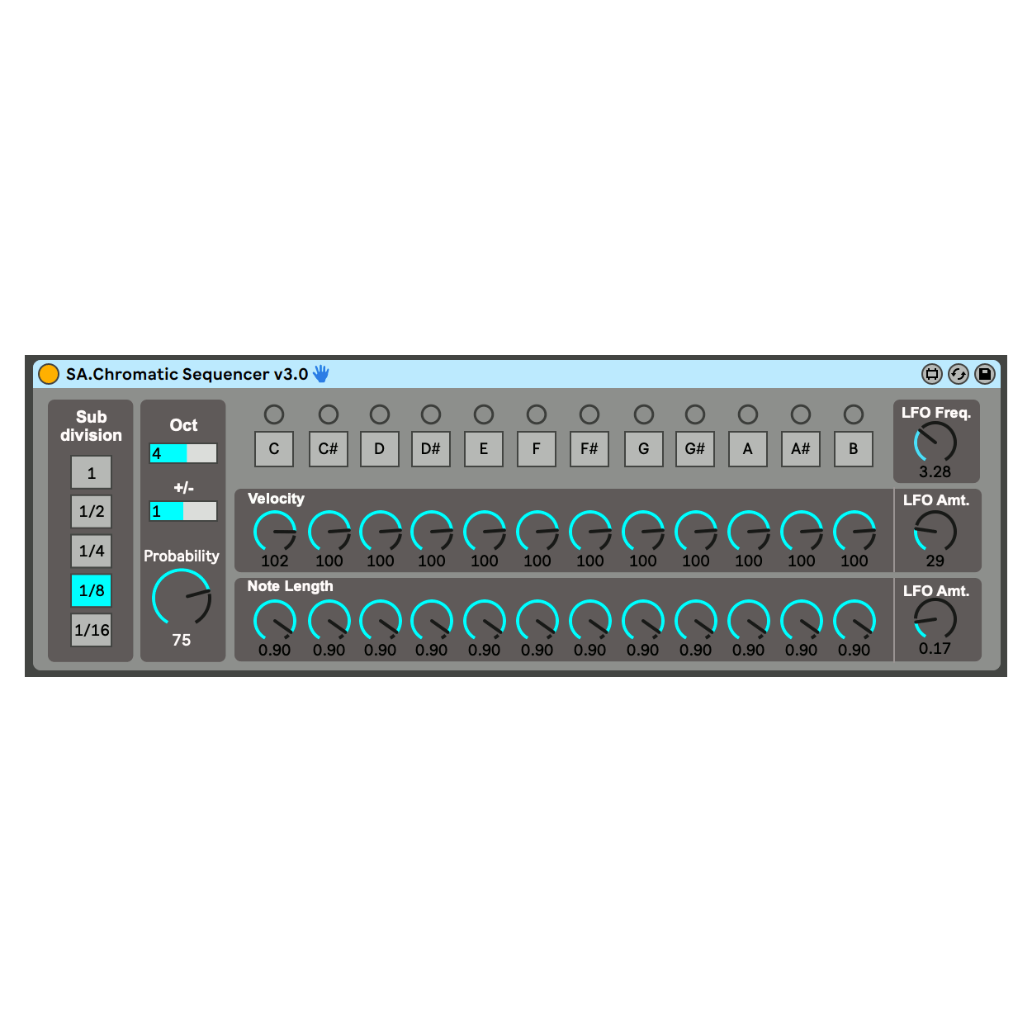The width and height of the screenshot is (1032, 1032).
Task: Toggle the device activator on/off button
Action: click(49, 374)
